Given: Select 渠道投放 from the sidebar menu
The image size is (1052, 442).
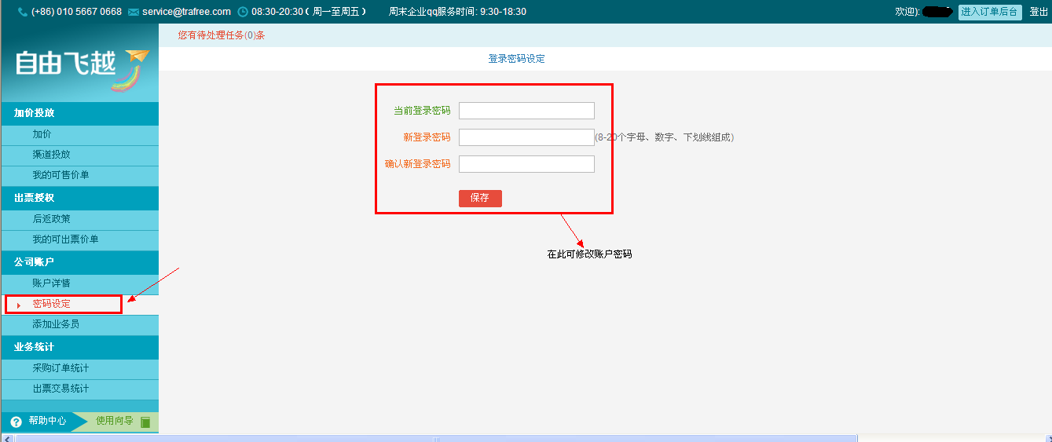Looking at the screenshot, I should [x=51, y=155].
